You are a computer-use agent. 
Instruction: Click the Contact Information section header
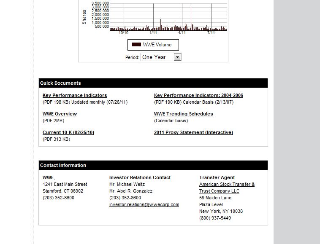[x=153, y=165]
